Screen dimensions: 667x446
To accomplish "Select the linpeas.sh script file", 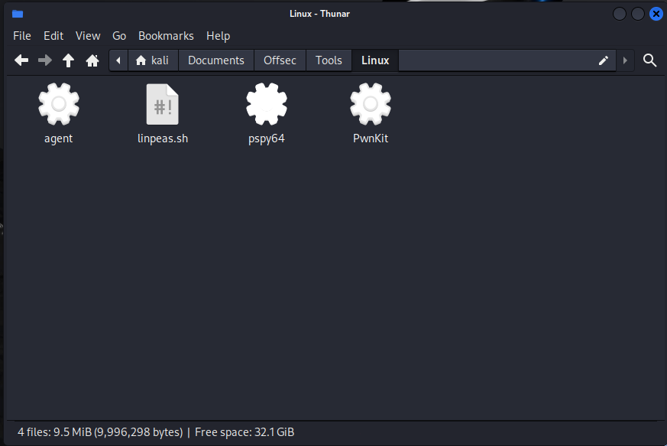I will (x=163, y=114).
